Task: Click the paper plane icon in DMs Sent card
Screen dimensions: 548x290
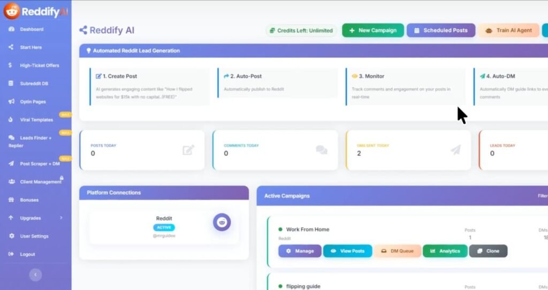Action: coord(455,150)
